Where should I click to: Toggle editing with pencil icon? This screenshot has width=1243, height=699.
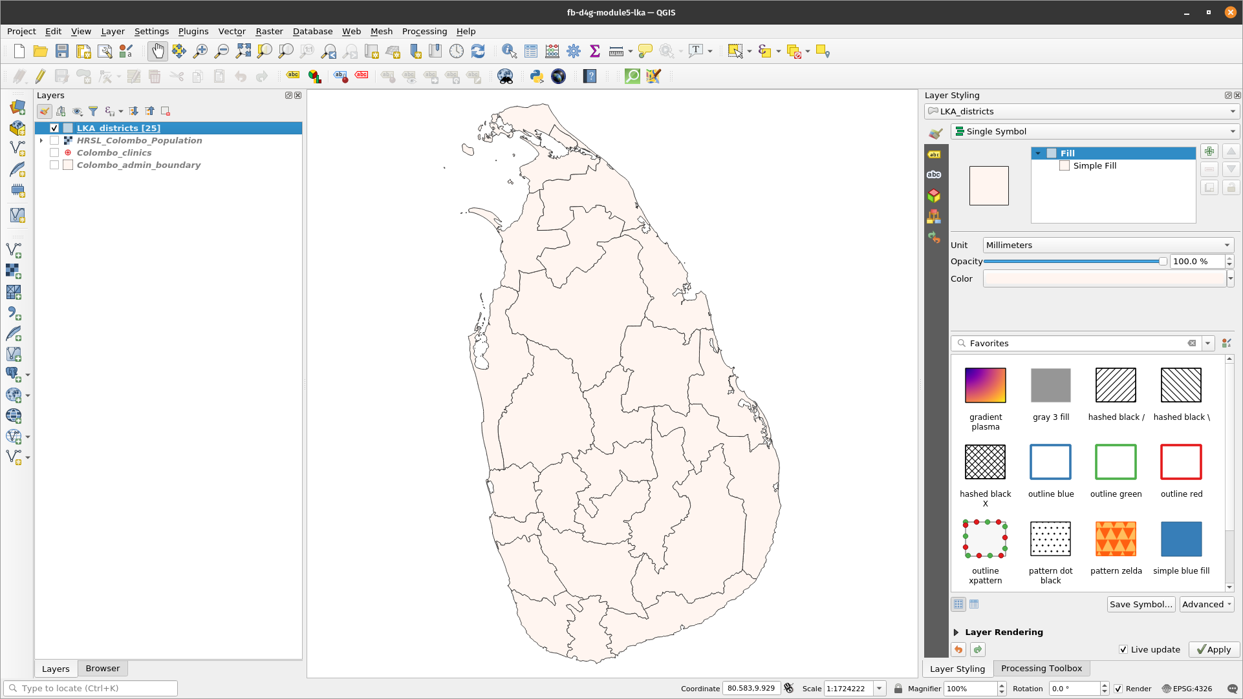point(40,77)
